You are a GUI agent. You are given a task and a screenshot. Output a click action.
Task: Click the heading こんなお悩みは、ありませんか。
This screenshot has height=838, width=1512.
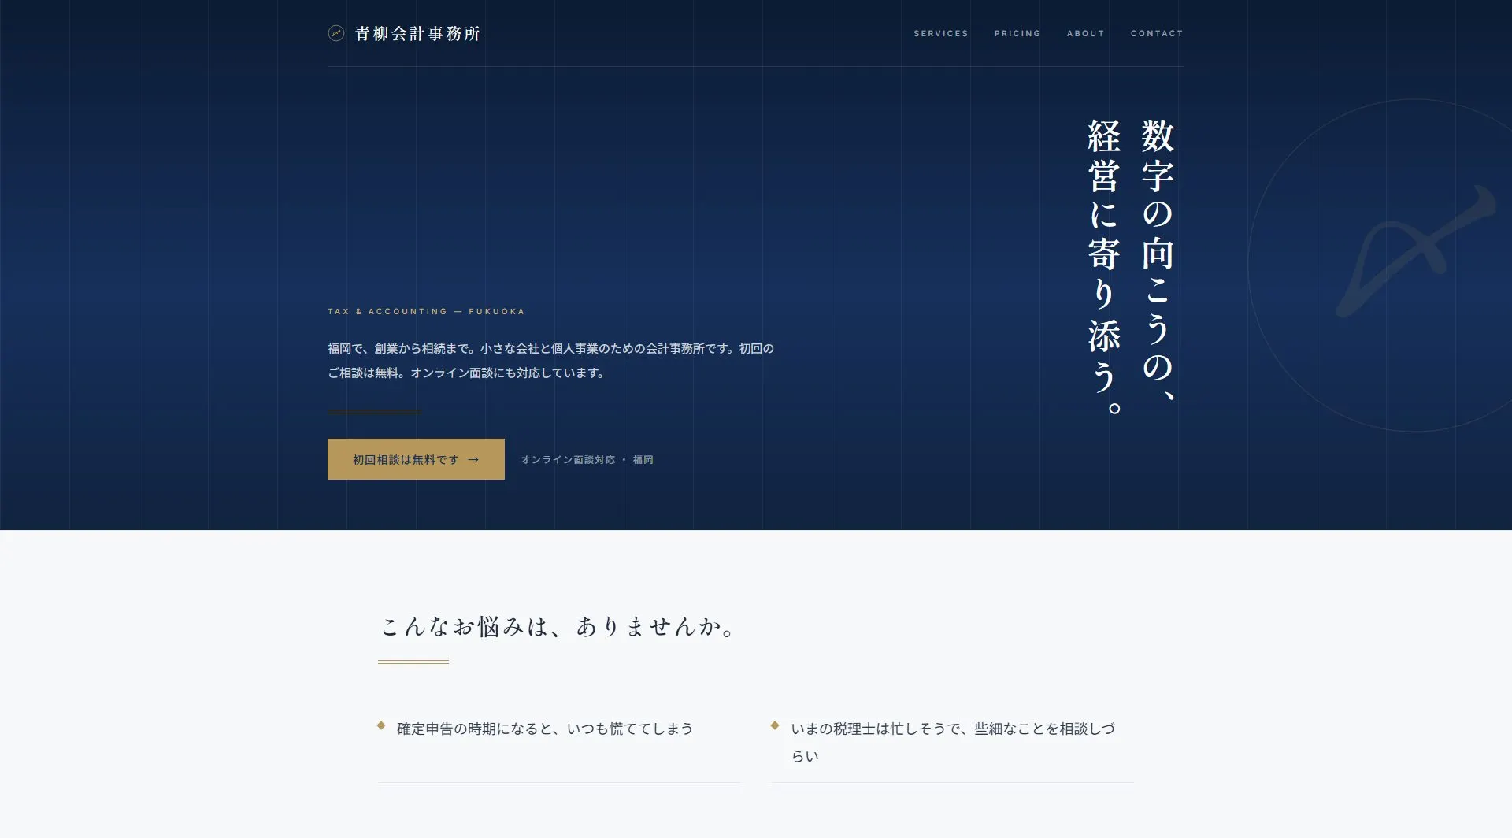click(x=558, y=627)
